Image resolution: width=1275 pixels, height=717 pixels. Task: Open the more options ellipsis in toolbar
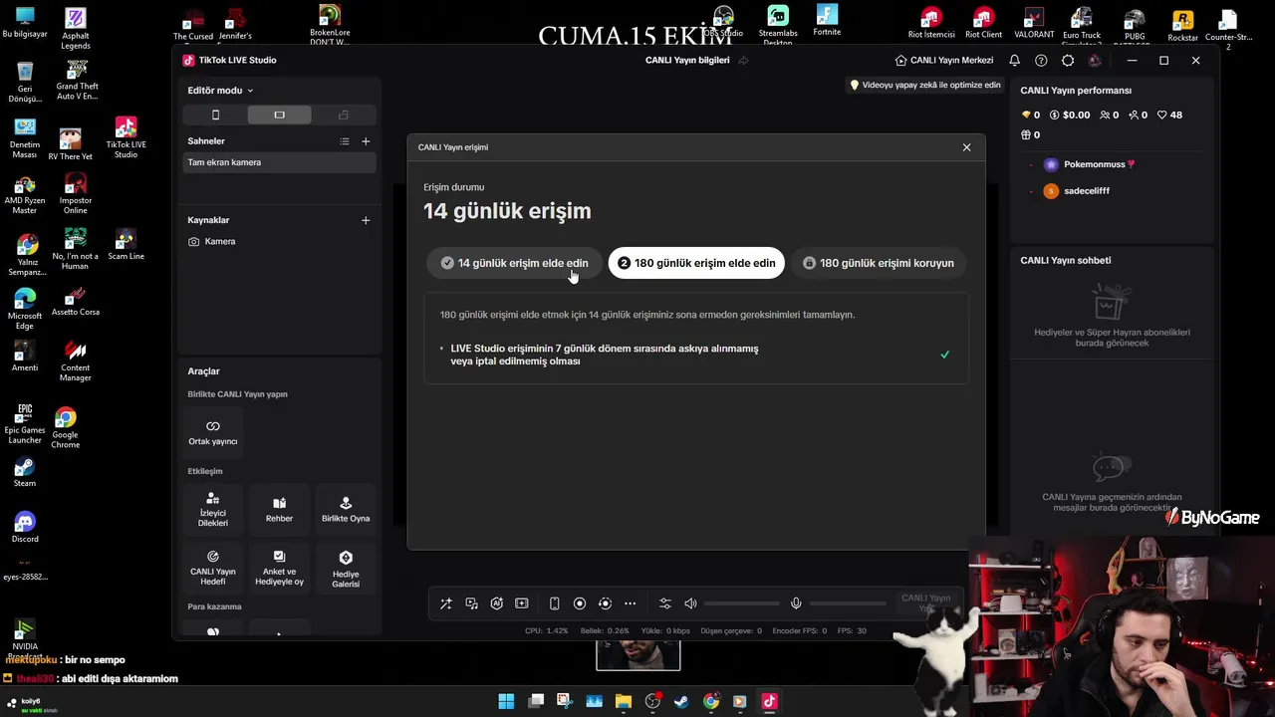[x=630, y=603]
